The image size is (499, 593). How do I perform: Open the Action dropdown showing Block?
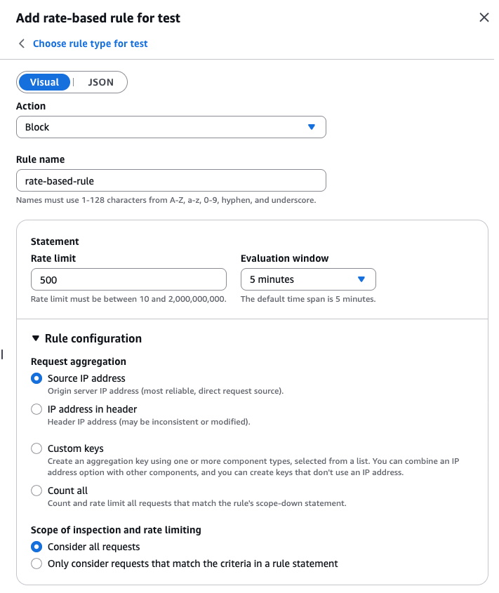coord(171,127)
